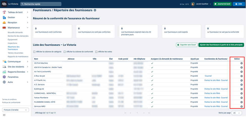Viewport: 246px width, 118px height.
Task: Open the page settings gear icon
Action: 95,10
